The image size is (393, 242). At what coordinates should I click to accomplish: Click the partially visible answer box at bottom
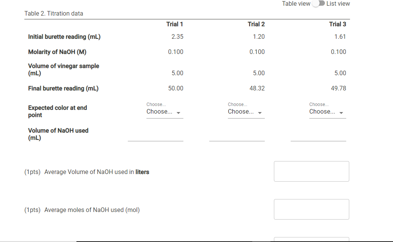tap(311, 239)
